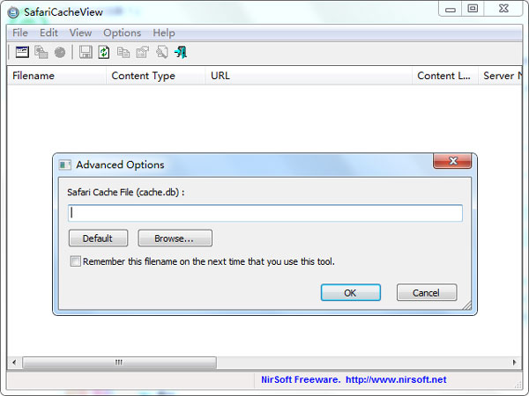The image size is (529, 396).
Task: Open the nirsoft.net link in status bar
Action: [x=396, y=379]
